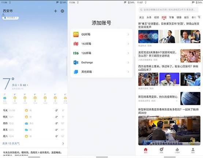Choose QQ邮箱 account type
This screenshot has width=203, height=158.
click(x=102, y=35)
